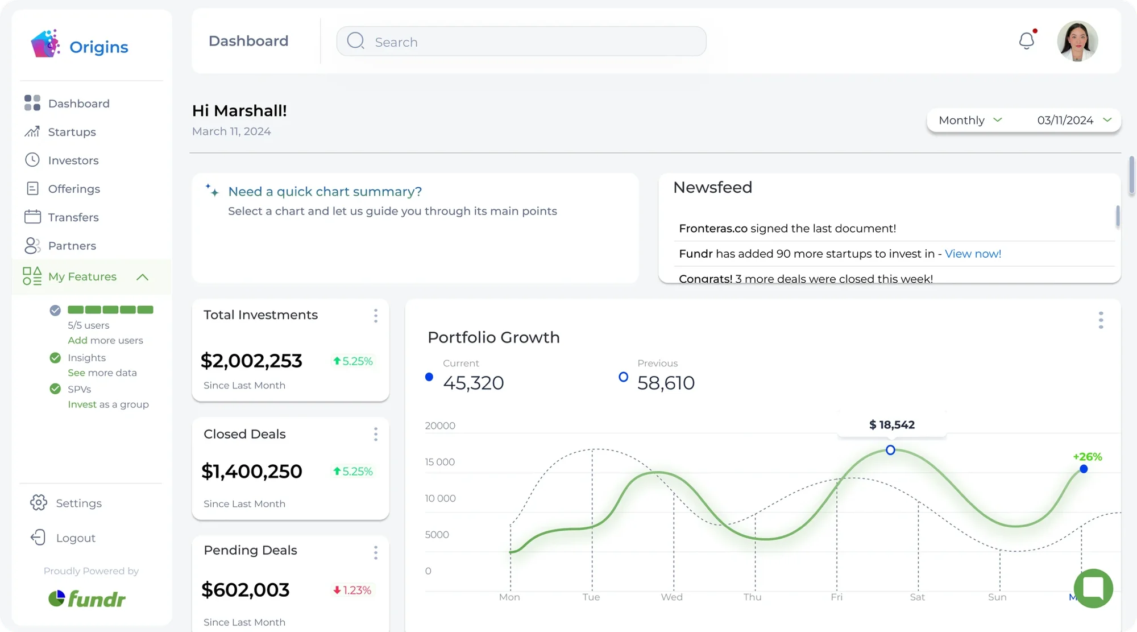Click the fundr logo at sidebar bottom
Image resolution: width=1137 pixels, height=632 pixels.
click(x=87, y=598)
